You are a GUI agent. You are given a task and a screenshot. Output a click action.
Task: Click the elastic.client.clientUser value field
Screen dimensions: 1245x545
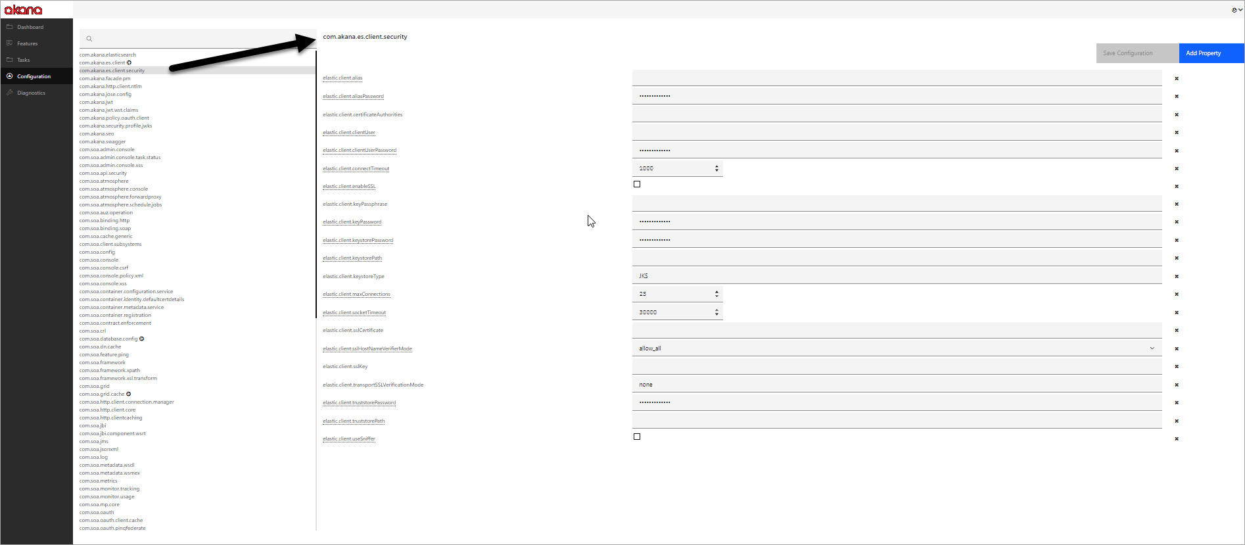(x=897, y=132)
